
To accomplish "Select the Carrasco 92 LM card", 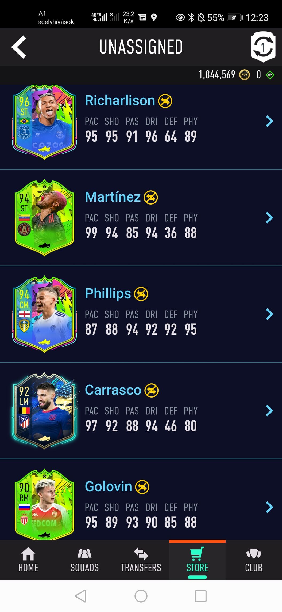I will pyautogui.click(x=44, y=411).
